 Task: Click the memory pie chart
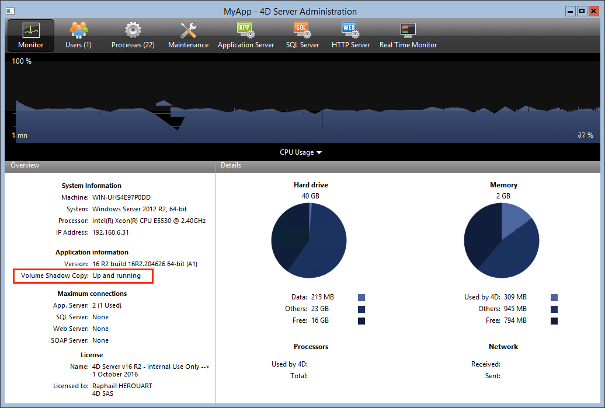[502, 240]
